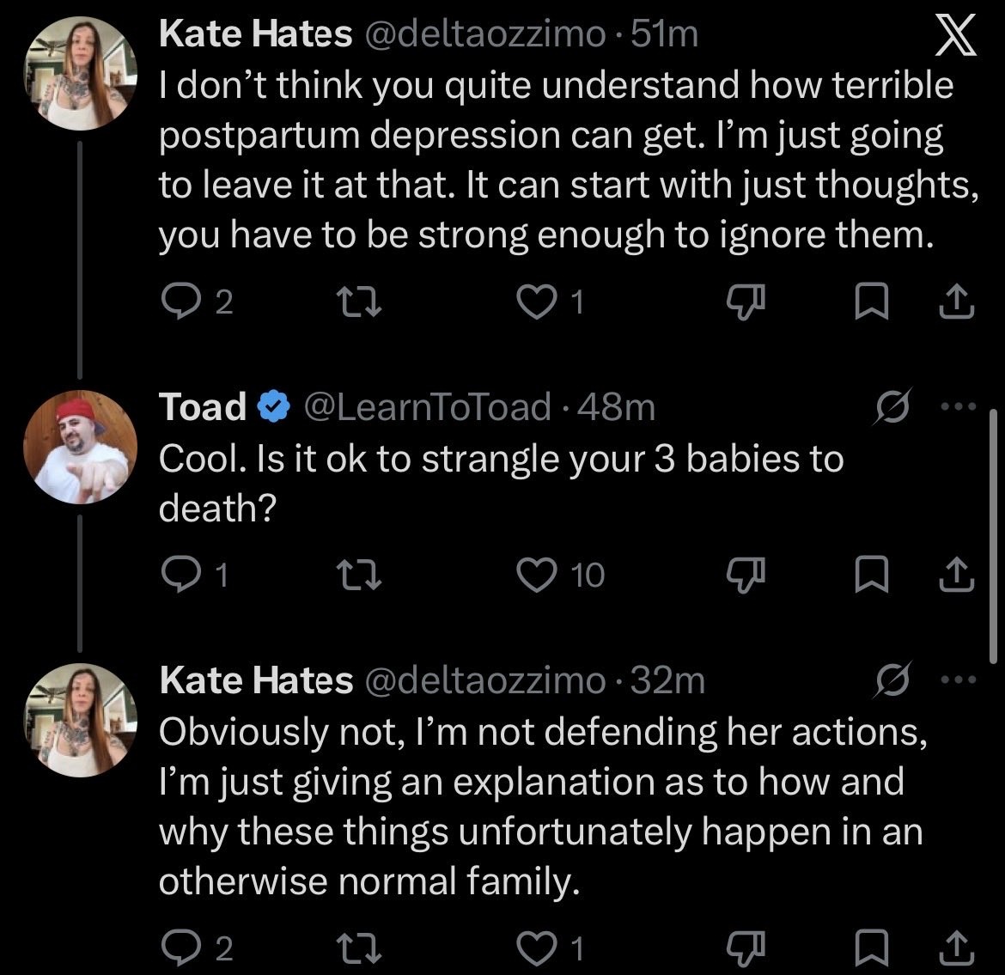The image size is (1005, 975).
Task: Reply to Kate Hates' first tweet
Action: point(180,302)
